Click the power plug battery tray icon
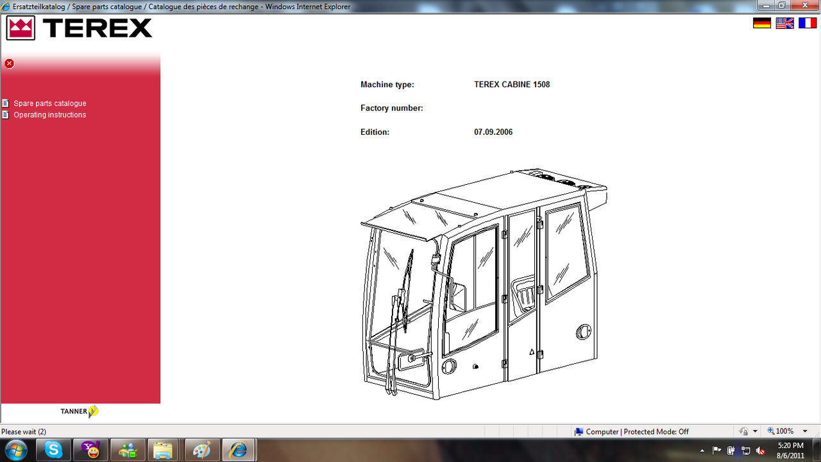The image size is (821, 462). coord(731,450)
